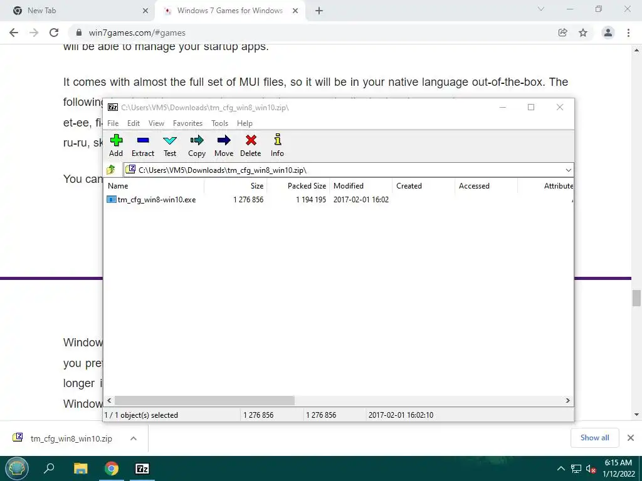Open the Favorites menu
Screen dimensions: 642x481
(x=187, y=123)
